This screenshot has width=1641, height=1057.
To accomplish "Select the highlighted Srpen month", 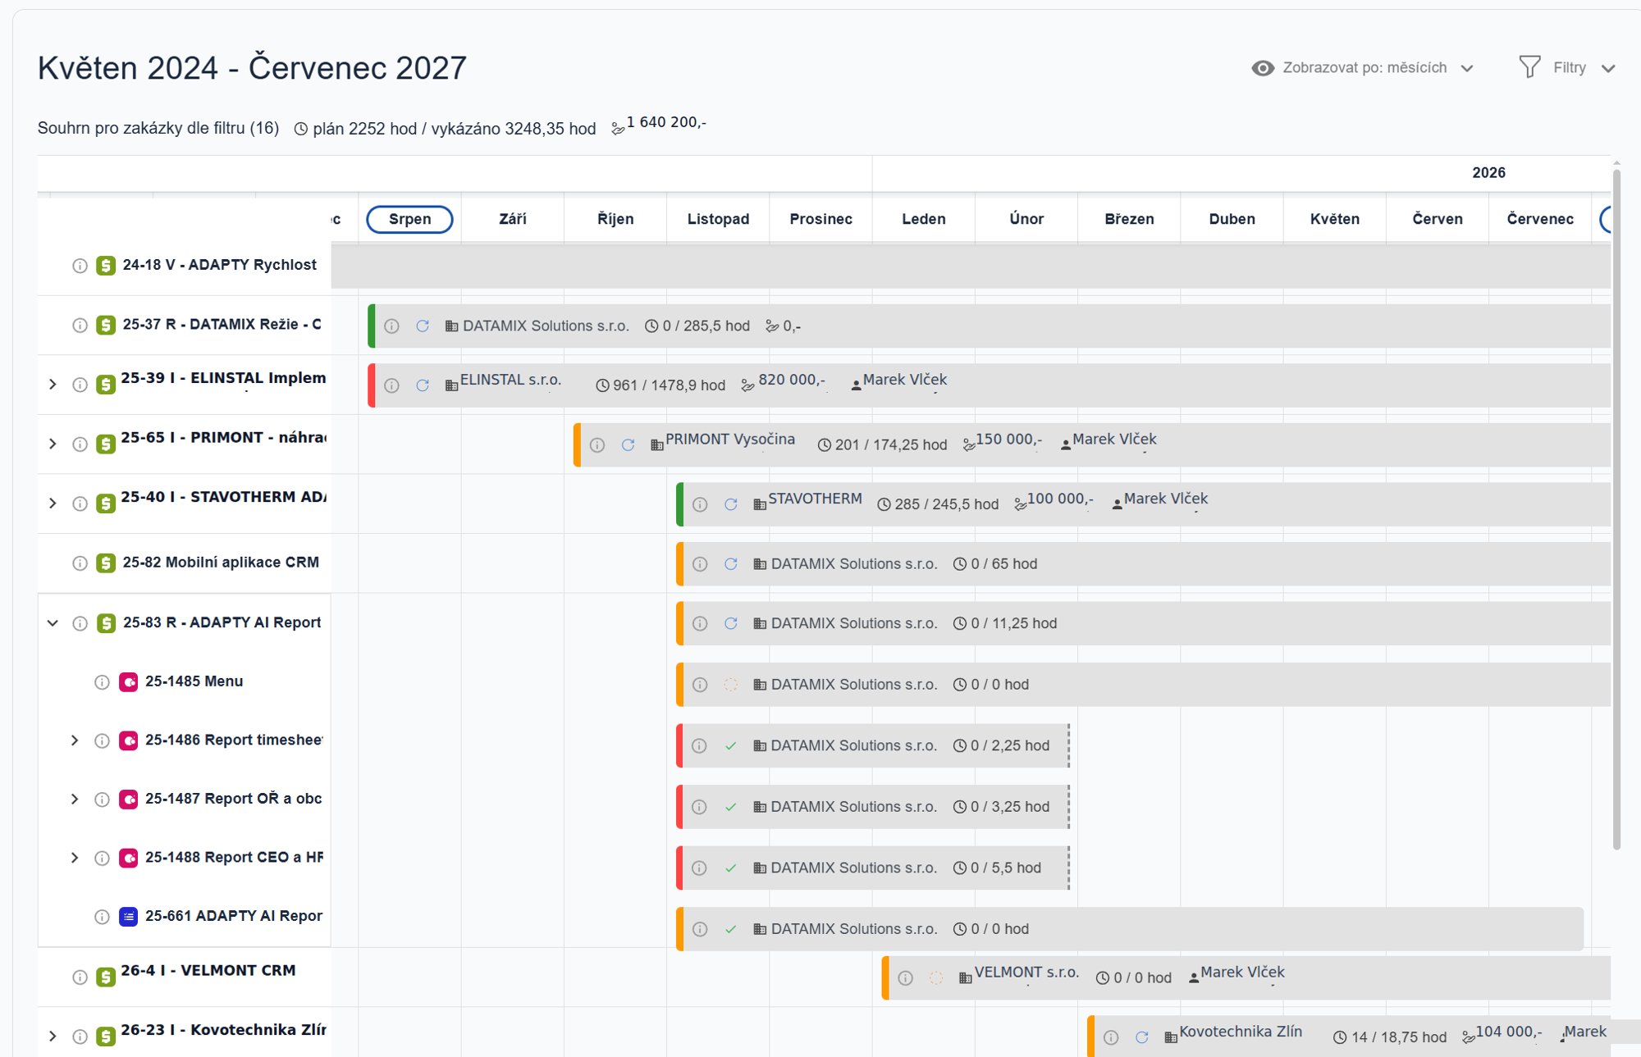I will [409, 219].
